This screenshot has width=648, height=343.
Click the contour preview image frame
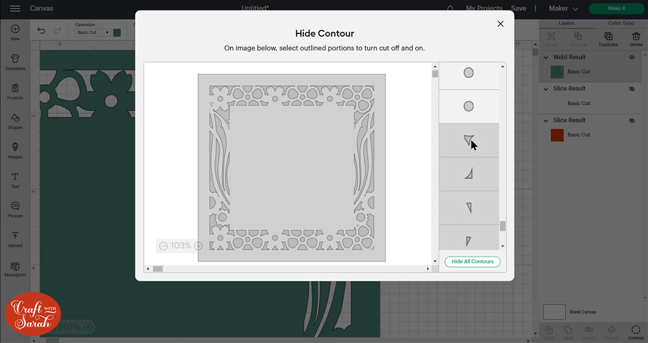click(x=292, y=168)
